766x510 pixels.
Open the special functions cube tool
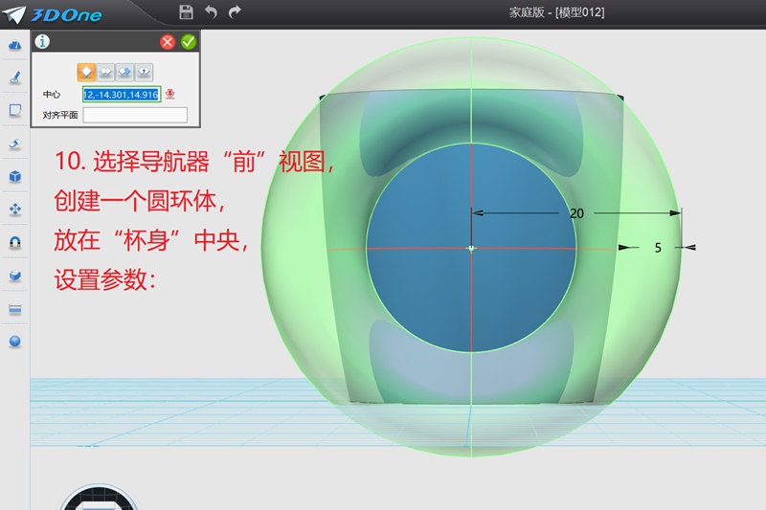[x=15, y=176]
